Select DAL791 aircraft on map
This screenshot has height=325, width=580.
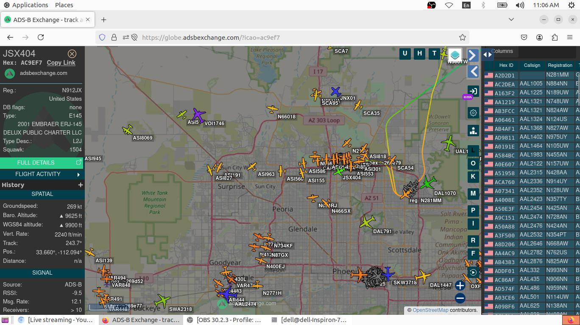point(367,221)
